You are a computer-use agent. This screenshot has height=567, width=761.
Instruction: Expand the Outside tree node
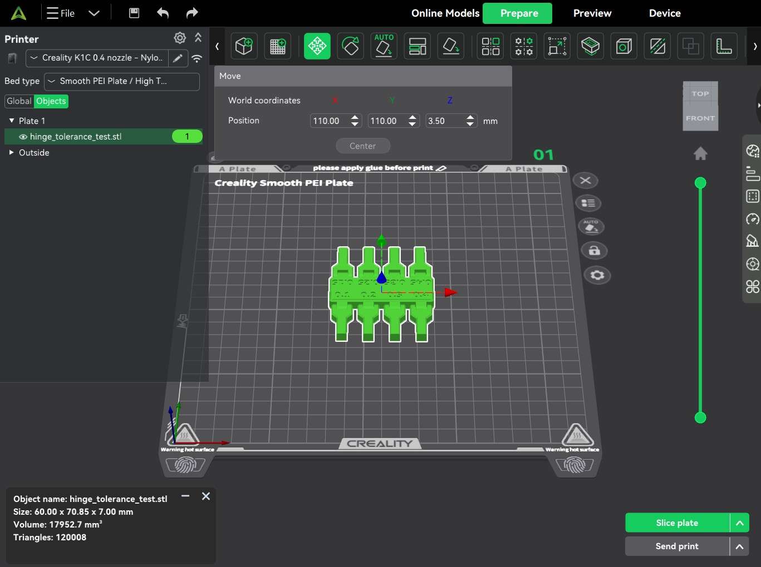click(11, 152)
